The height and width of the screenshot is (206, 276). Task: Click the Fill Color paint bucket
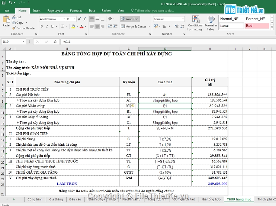pyautogui.click(x=73, y=26)
